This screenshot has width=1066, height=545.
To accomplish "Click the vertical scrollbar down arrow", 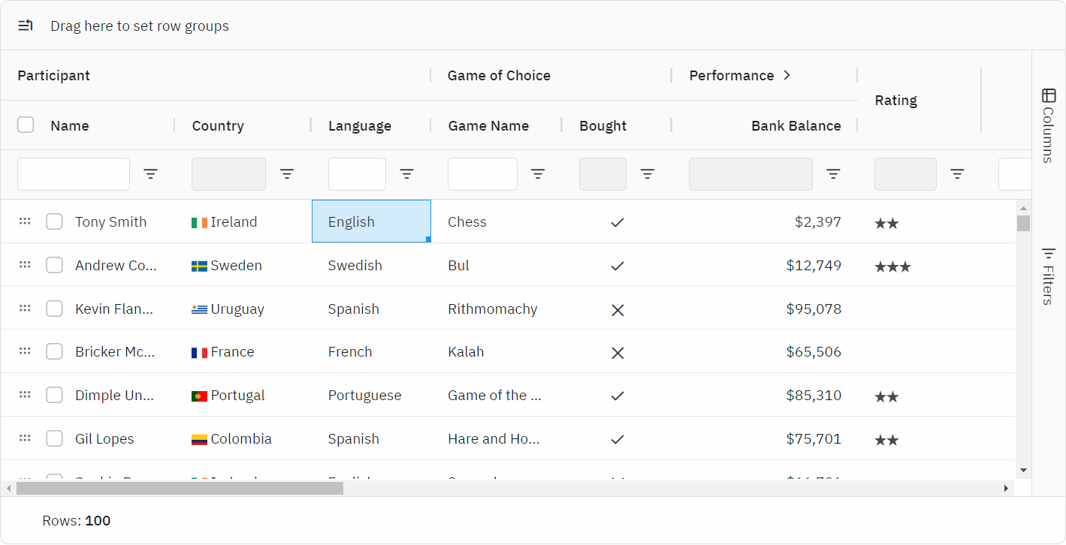I will pos(1023,470).
